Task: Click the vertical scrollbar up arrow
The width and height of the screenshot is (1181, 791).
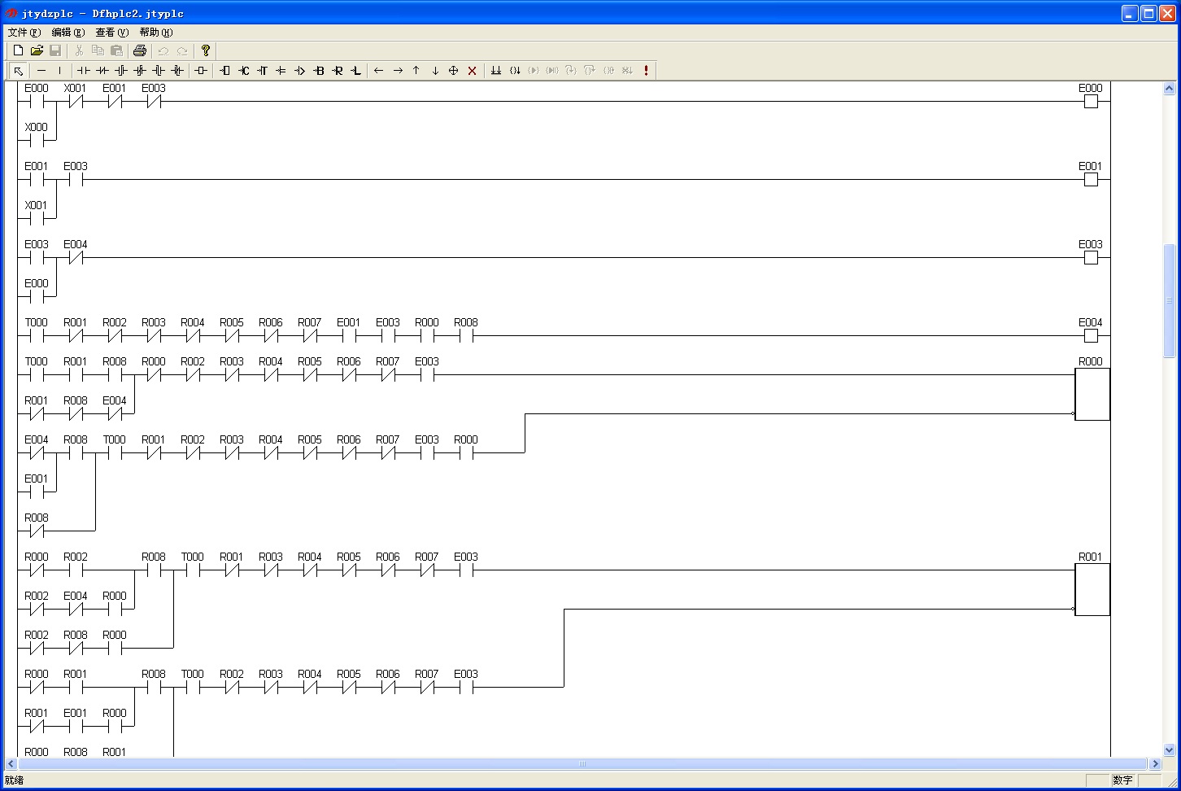Action: (x=1170, y=89)
